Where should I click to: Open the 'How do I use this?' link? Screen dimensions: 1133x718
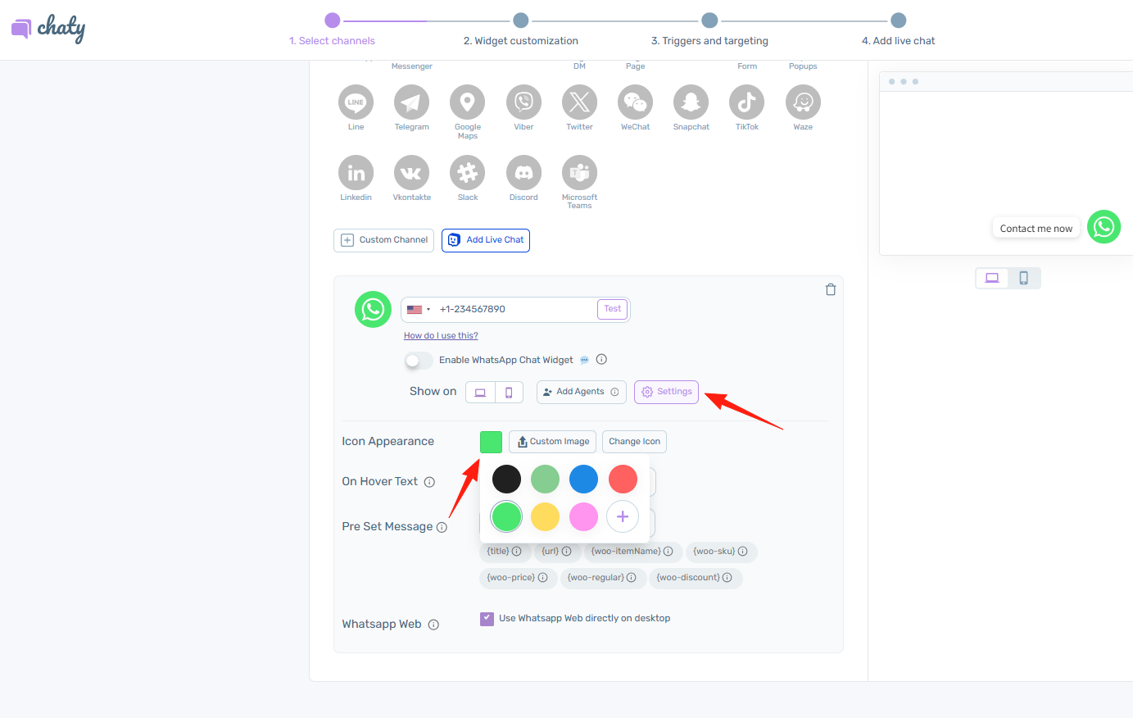click(441, 335)
